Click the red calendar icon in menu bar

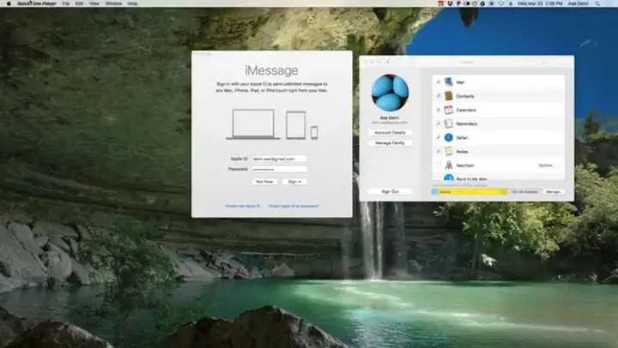(x=441, y=3)
